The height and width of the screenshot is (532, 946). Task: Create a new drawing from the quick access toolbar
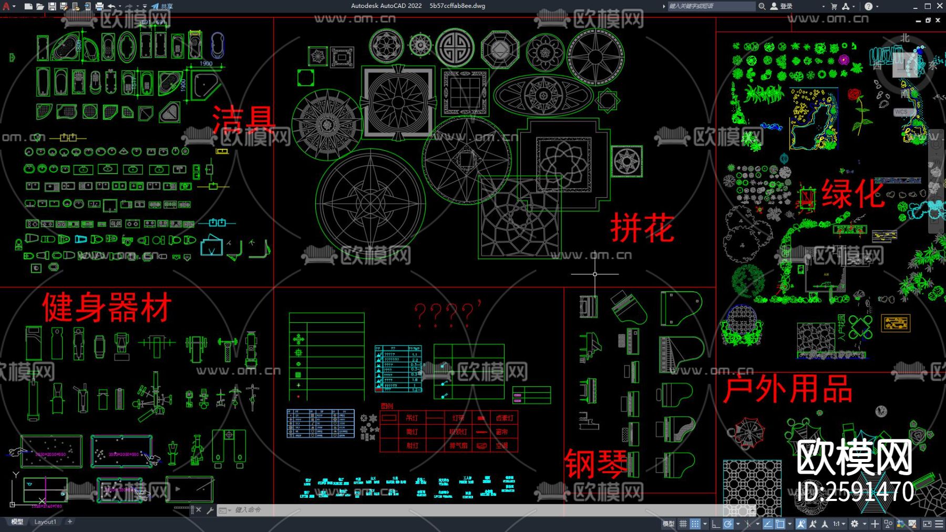pos(28,6)
